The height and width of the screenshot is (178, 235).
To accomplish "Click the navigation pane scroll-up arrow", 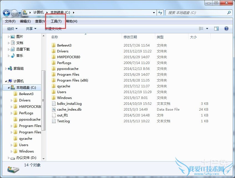I will click(44, 36).
